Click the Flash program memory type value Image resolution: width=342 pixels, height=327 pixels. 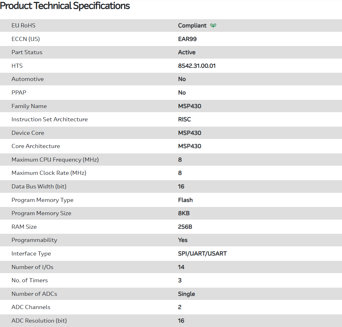click(185, 200)
